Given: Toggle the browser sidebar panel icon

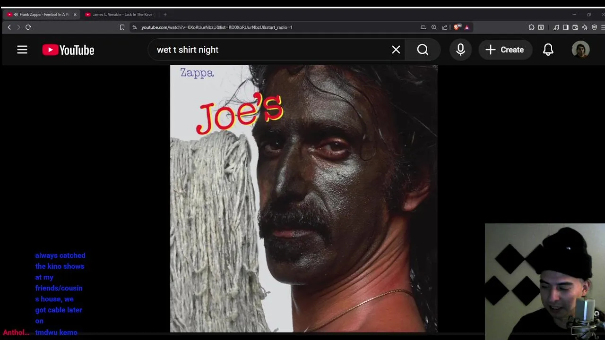Looking at the screenshot, I should pos(565,27).
